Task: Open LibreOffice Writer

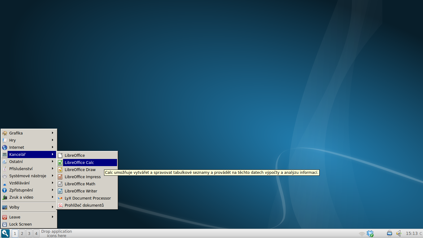Action: [x=80, y=191]
